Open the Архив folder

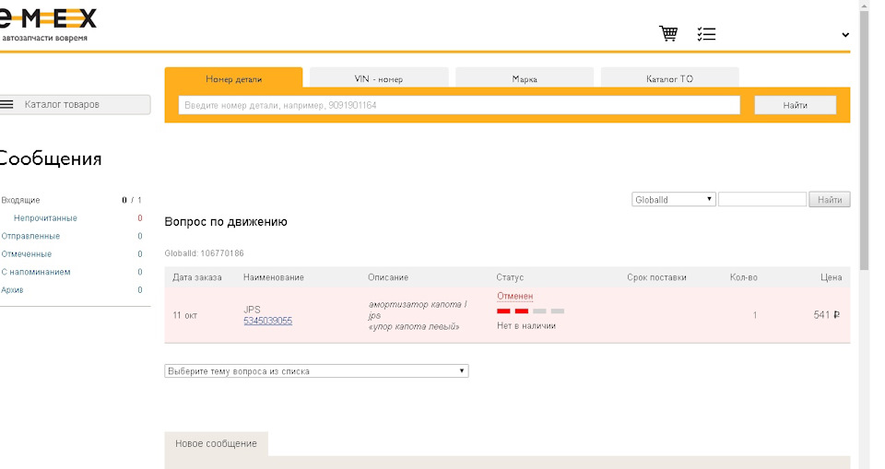point(12,290)
